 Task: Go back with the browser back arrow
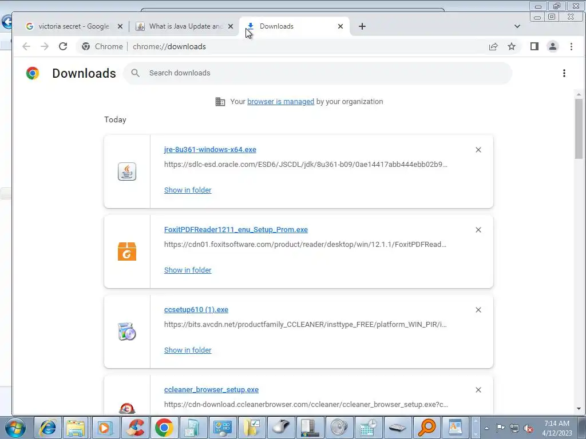pos(26,46)
